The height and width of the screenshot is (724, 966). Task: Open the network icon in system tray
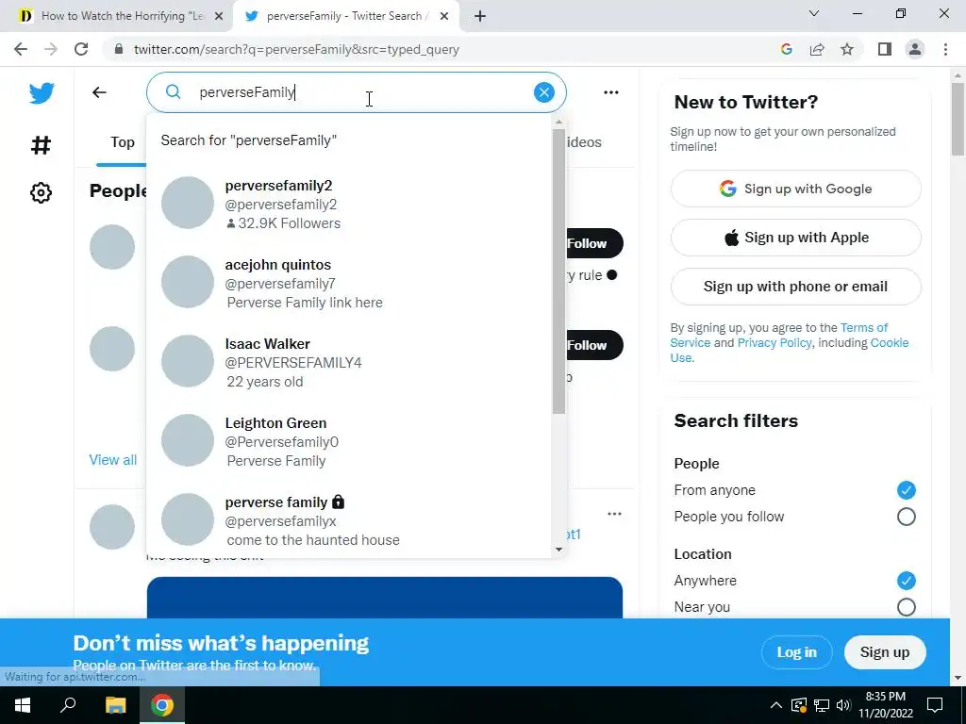point(822,705)
